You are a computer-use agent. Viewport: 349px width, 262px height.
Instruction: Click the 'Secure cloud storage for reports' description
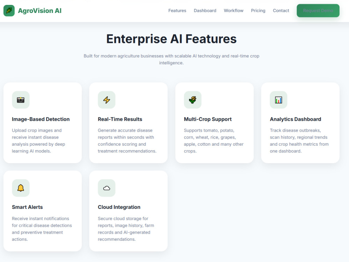(126, 229)
